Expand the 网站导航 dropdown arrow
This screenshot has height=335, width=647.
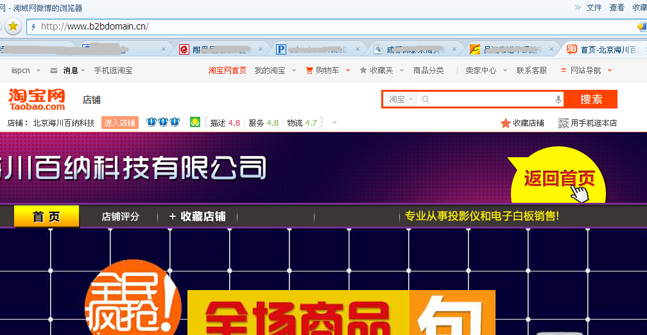coord(610,71)
